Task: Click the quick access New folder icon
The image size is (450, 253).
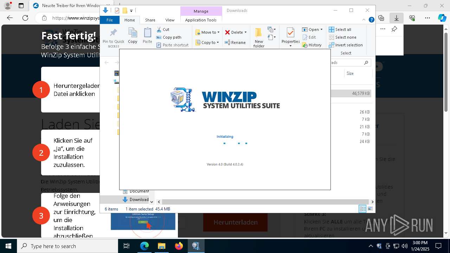Action: tap(124, 11)
